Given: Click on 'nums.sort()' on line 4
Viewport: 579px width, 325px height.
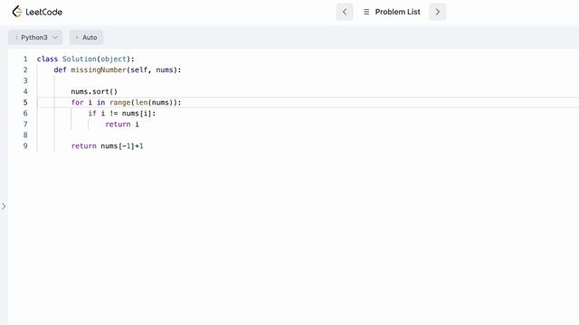Looking at the screenshot, I should tap(94, 91).
